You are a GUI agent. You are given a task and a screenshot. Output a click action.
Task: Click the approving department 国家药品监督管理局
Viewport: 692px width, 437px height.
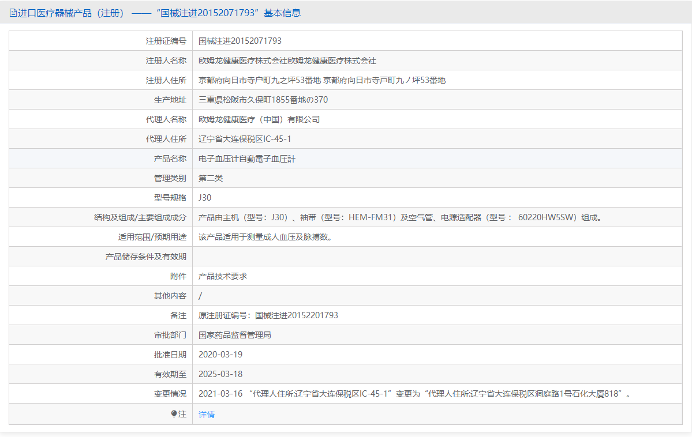click(x=235, y=335)
